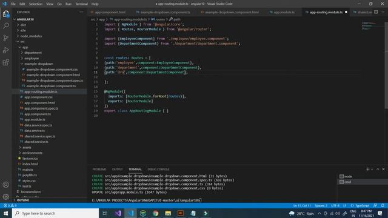Open the Search view in activity bar
This screenshot has height=218, width=388.
tap(6, 25)
